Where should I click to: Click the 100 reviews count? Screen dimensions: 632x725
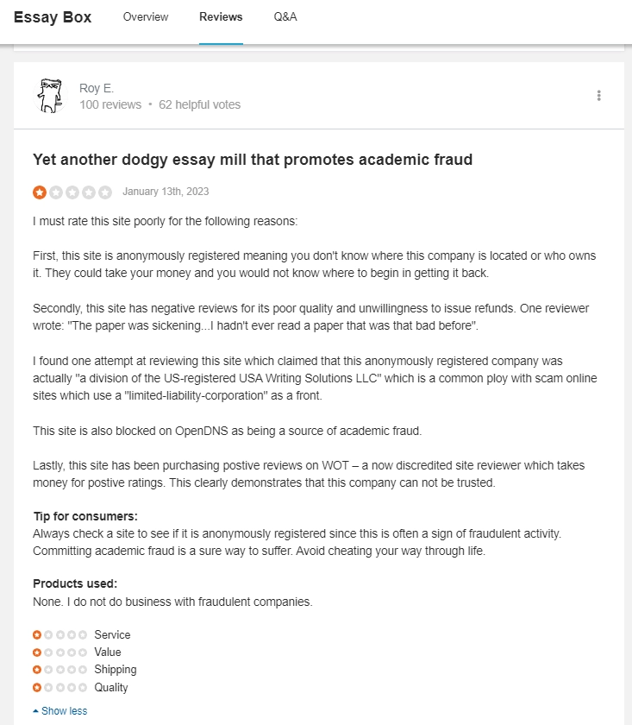[x=110, y=104]
